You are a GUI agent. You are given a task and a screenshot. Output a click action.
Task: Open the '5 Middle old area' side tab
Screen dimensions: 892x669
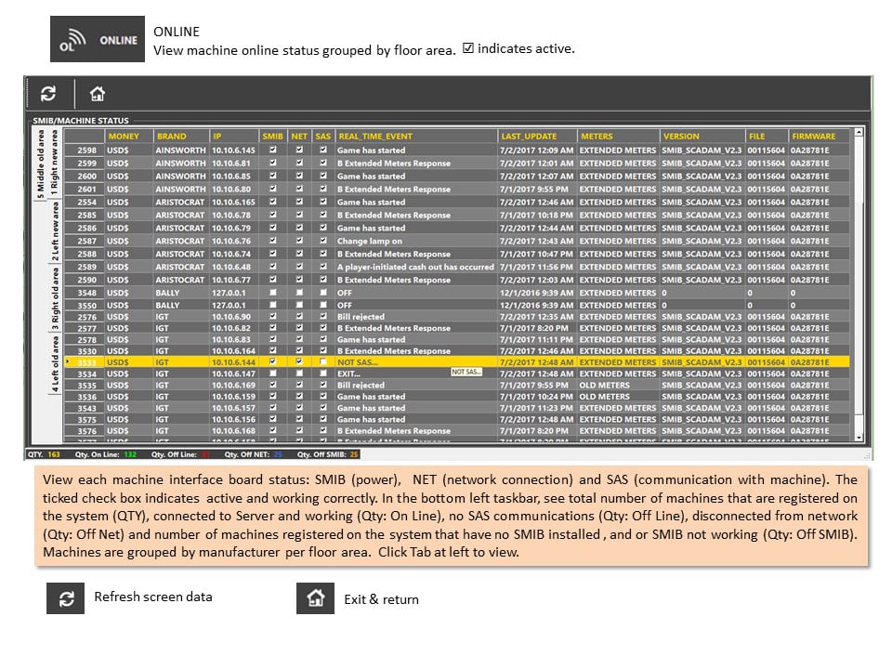click(x=40, y=165)
